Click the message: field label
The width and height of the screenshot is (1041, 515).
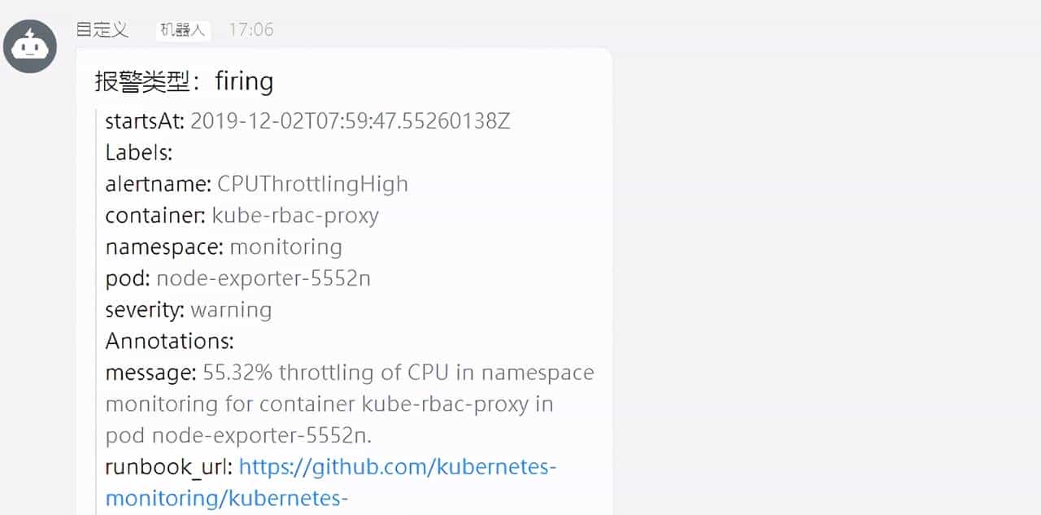[x=151, y=373]
